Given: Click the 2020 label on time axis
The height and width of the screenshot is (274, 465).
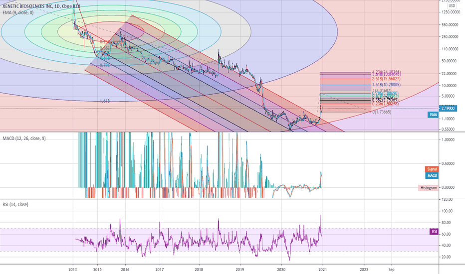Looking at the screenshot, I should tap(281, 270).
